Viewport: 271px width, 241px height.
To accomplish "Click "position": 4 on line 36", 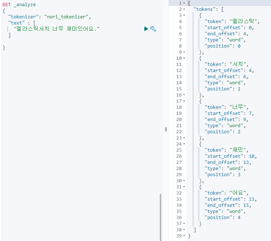I will tap(223, 218).
